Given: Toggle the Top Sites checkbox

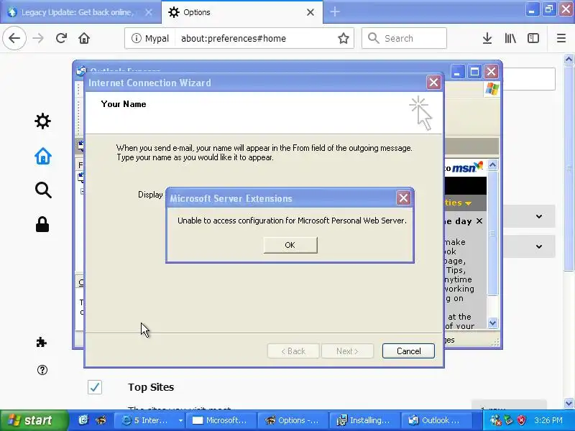Looking at the screenshot, I should tap(95, 387).
